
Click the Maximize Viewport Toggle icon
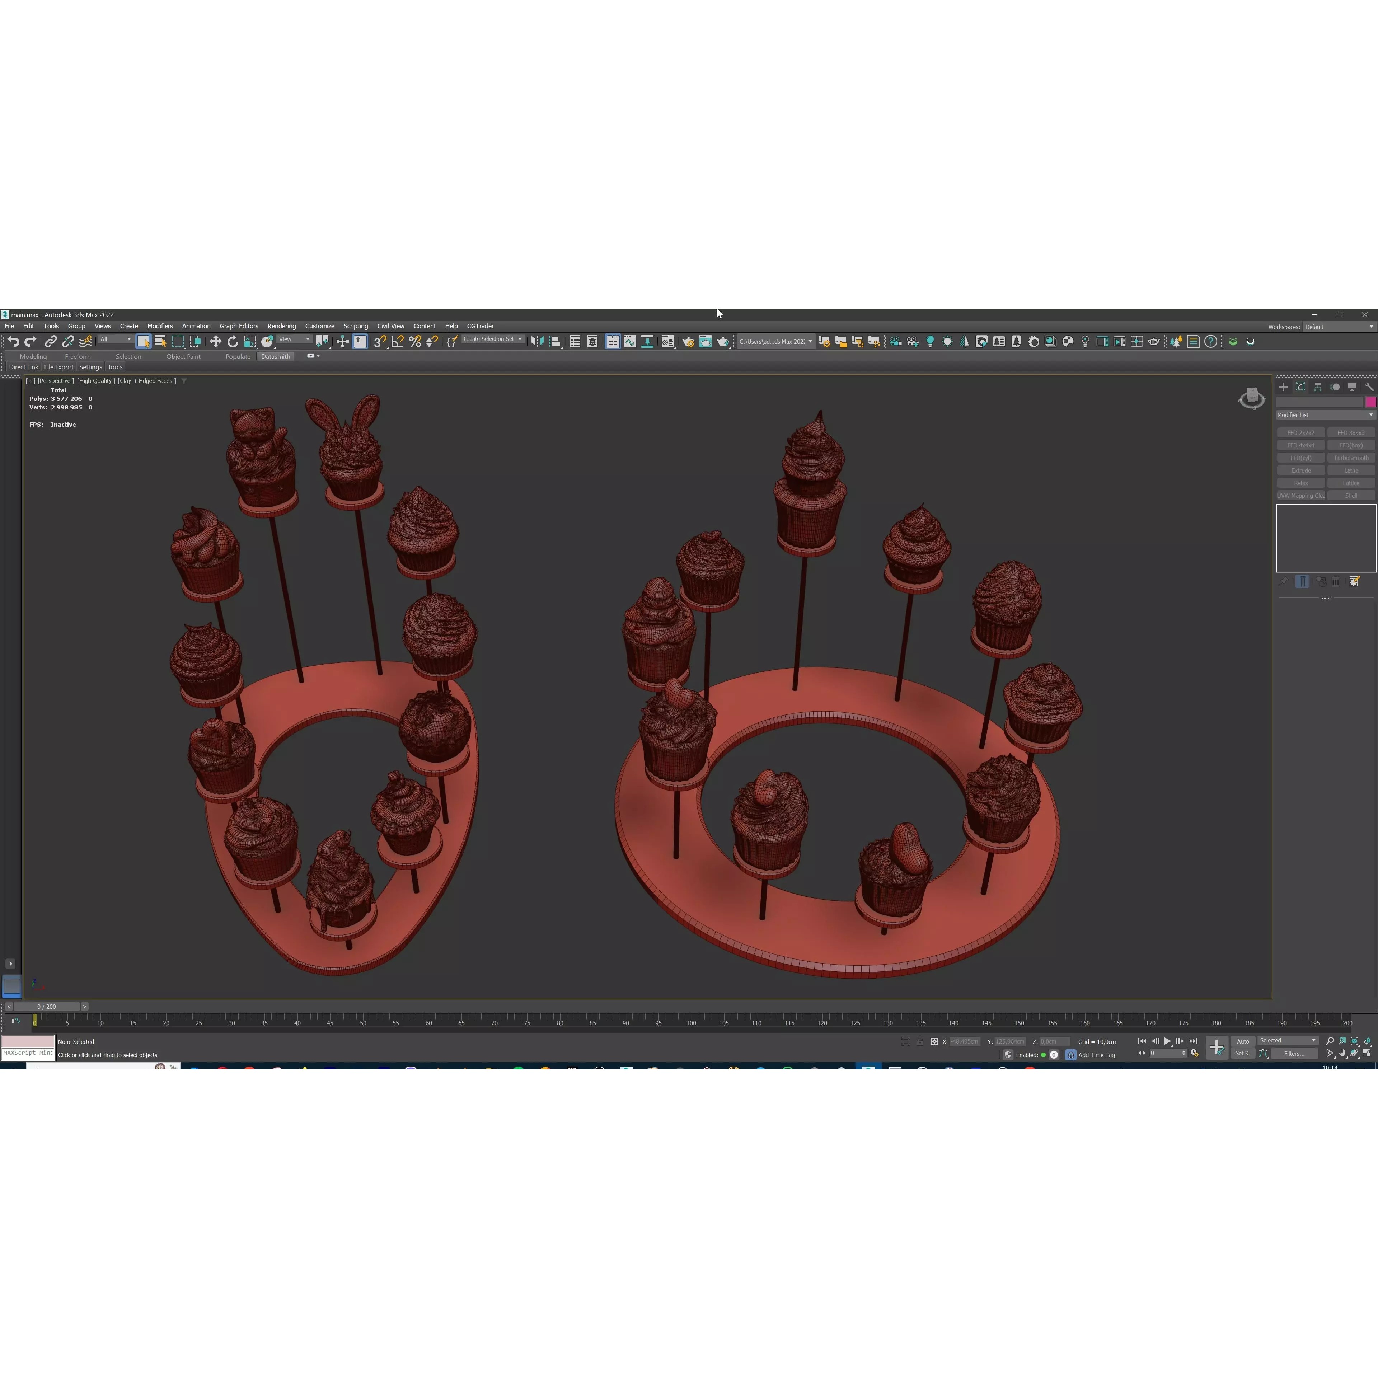tap(1367, 1054)
